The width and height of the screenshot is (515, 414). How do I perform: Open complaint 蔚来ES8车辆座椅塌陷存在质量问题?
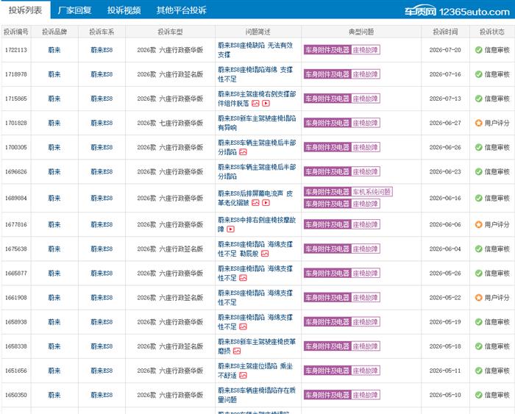[x=257, y=395]
